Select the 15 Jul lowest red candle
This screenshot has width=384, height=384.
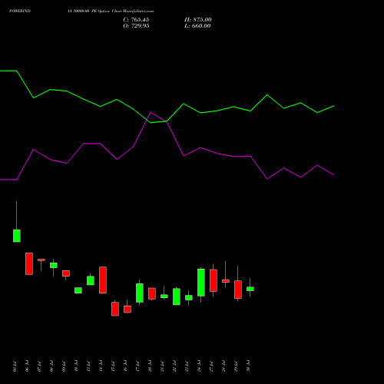(115, 309)
